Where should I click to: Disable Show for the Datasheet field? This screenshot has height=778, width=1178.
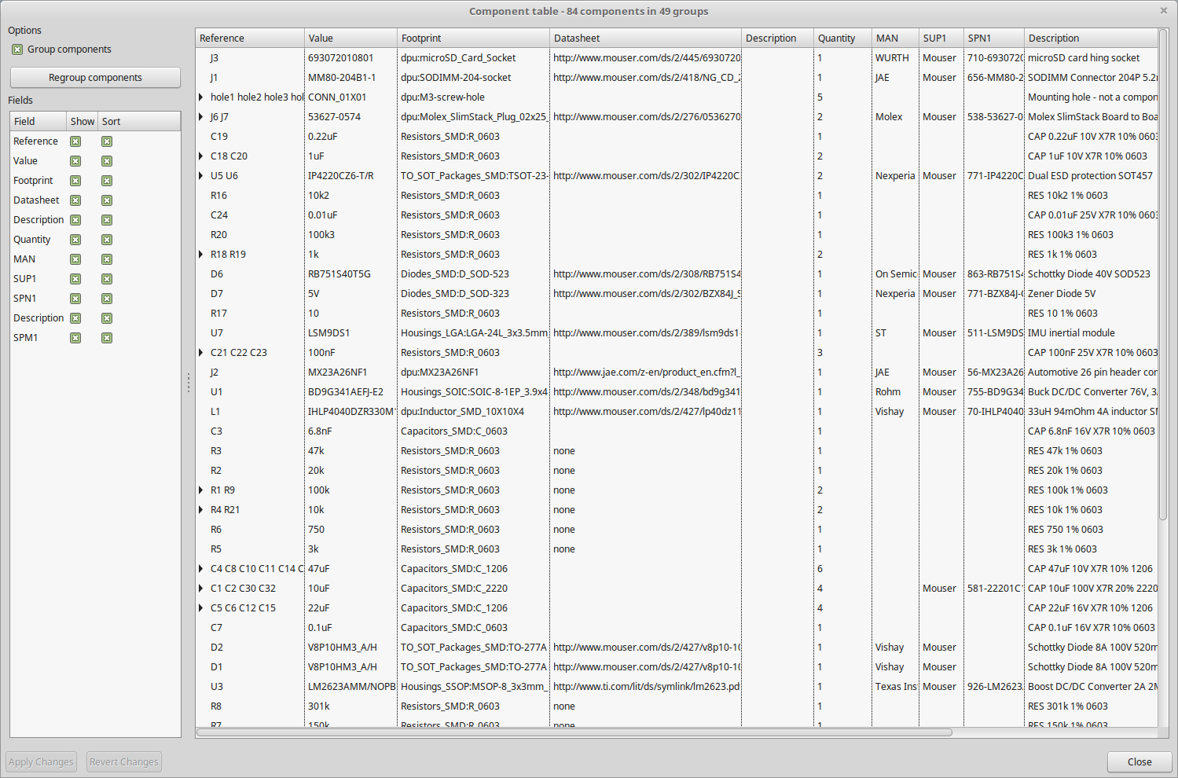[x=75, y=200]
